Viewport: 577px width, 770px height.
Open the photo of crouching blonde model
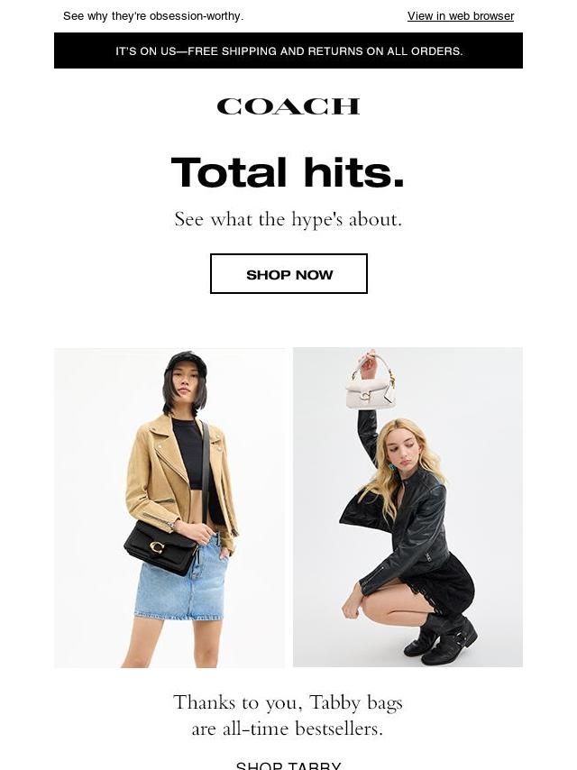[408, 508]
